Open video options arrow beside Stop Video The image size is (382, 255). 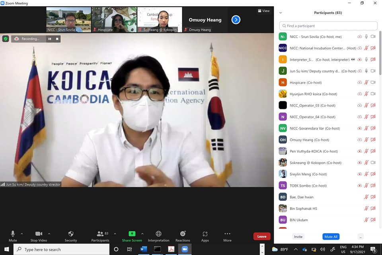click(49, 234)
